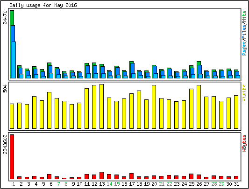Select the red KBytes bar for day 25
The image size is (249, 189).
(x=192, y=176)
